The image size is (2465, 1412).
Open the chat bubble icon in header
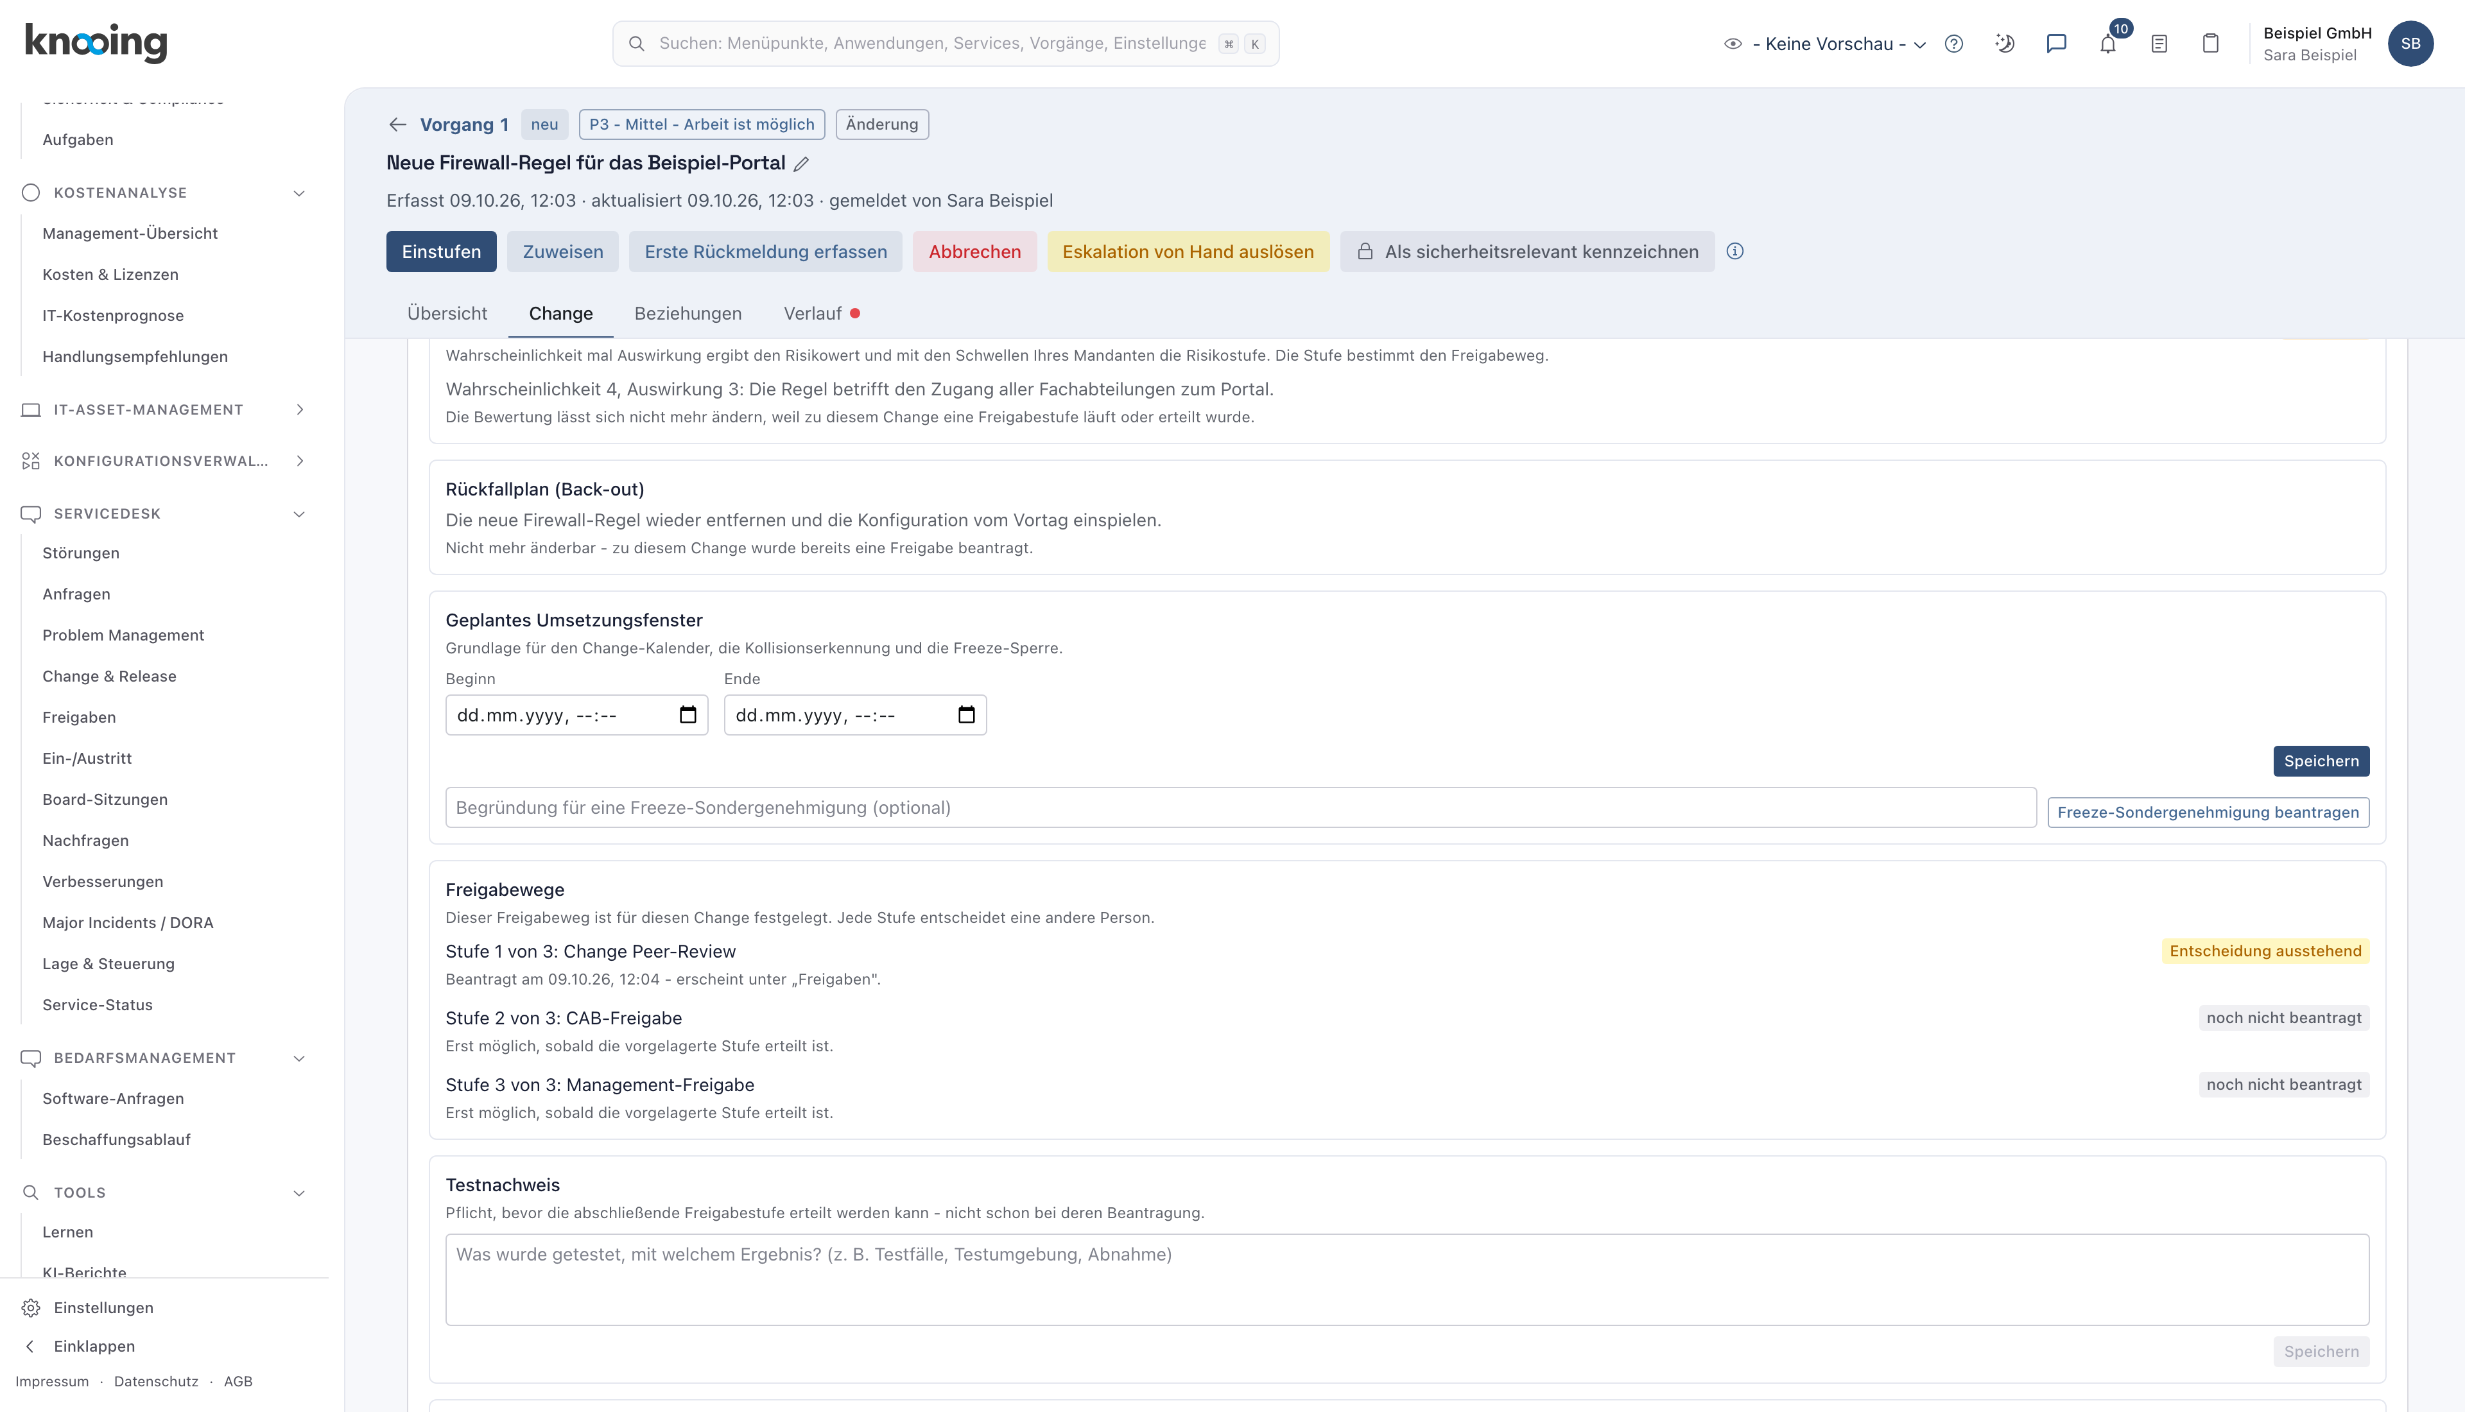(2056, 44)
